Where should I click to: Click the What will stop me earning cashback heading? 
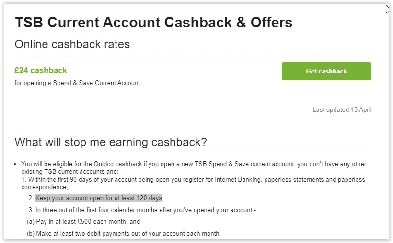tap(111, 142)
